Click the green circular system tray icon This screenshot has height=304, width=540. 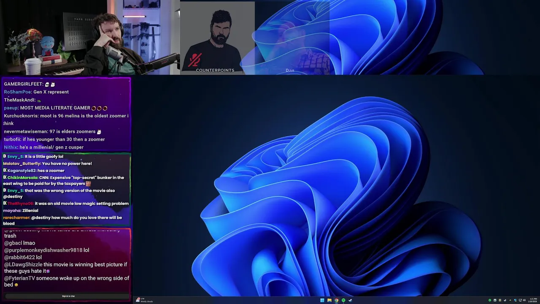[490, 300]
